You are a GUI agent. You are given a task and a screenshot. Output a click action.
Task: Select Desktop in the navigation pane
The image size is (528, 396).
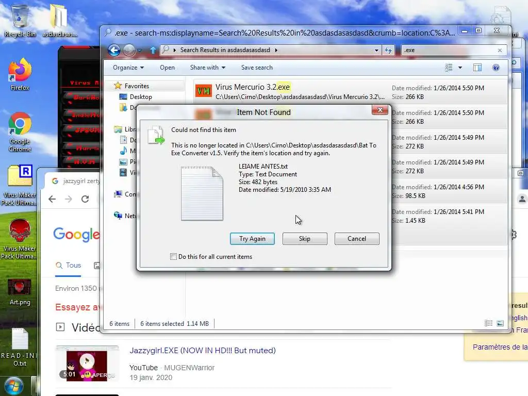141,97
